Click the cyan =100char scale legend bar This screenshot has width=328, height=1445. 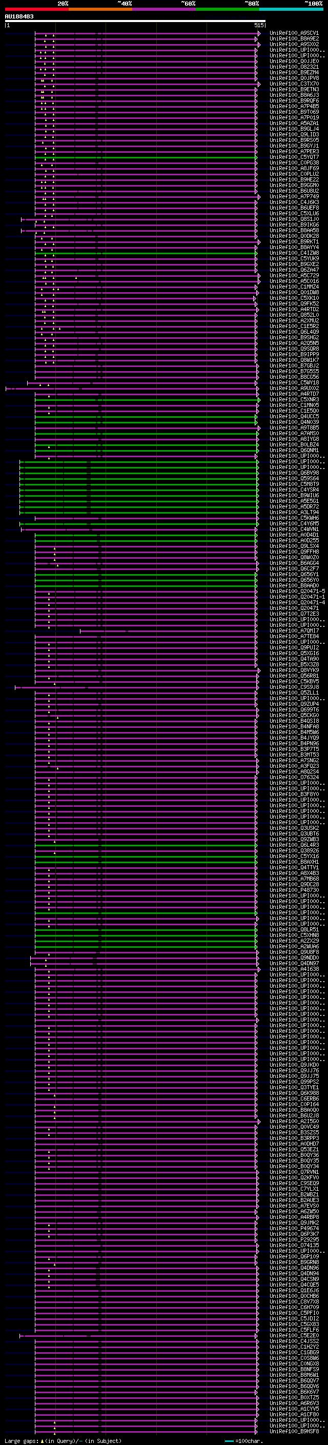(229, 1441)
